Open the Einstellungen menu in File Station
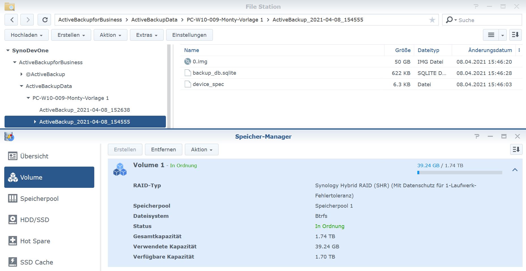This screenshot has height=271, width=526. pos(189,35)
